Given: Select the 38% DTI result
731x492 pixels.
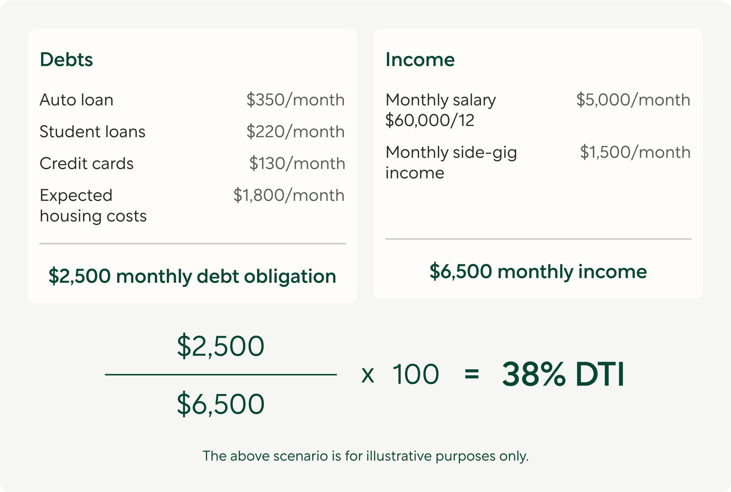Looking at the screenshot, I should 563,375.
